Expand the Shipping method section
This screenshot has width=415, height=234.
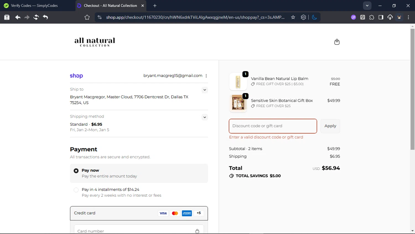tap(204, 117)
